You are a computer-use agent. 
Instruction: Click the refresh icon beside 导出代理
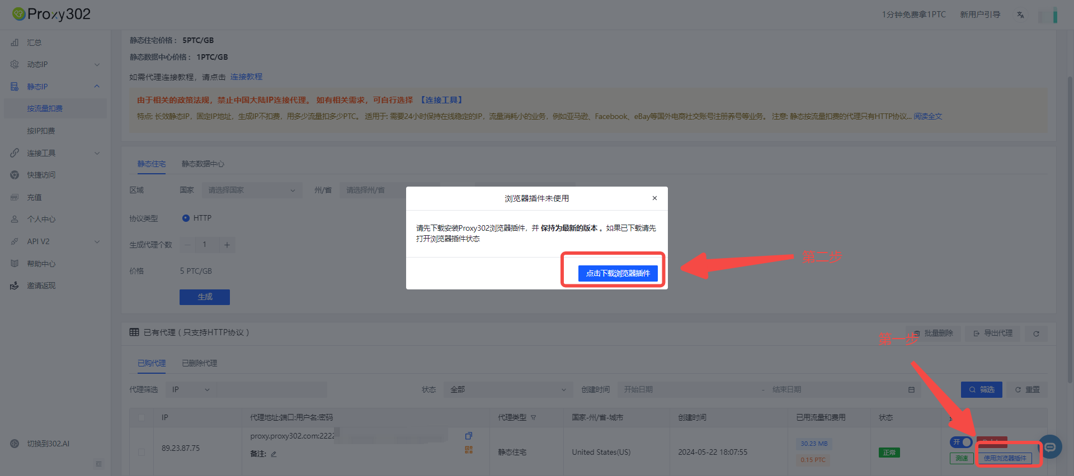pos(1036,334)
